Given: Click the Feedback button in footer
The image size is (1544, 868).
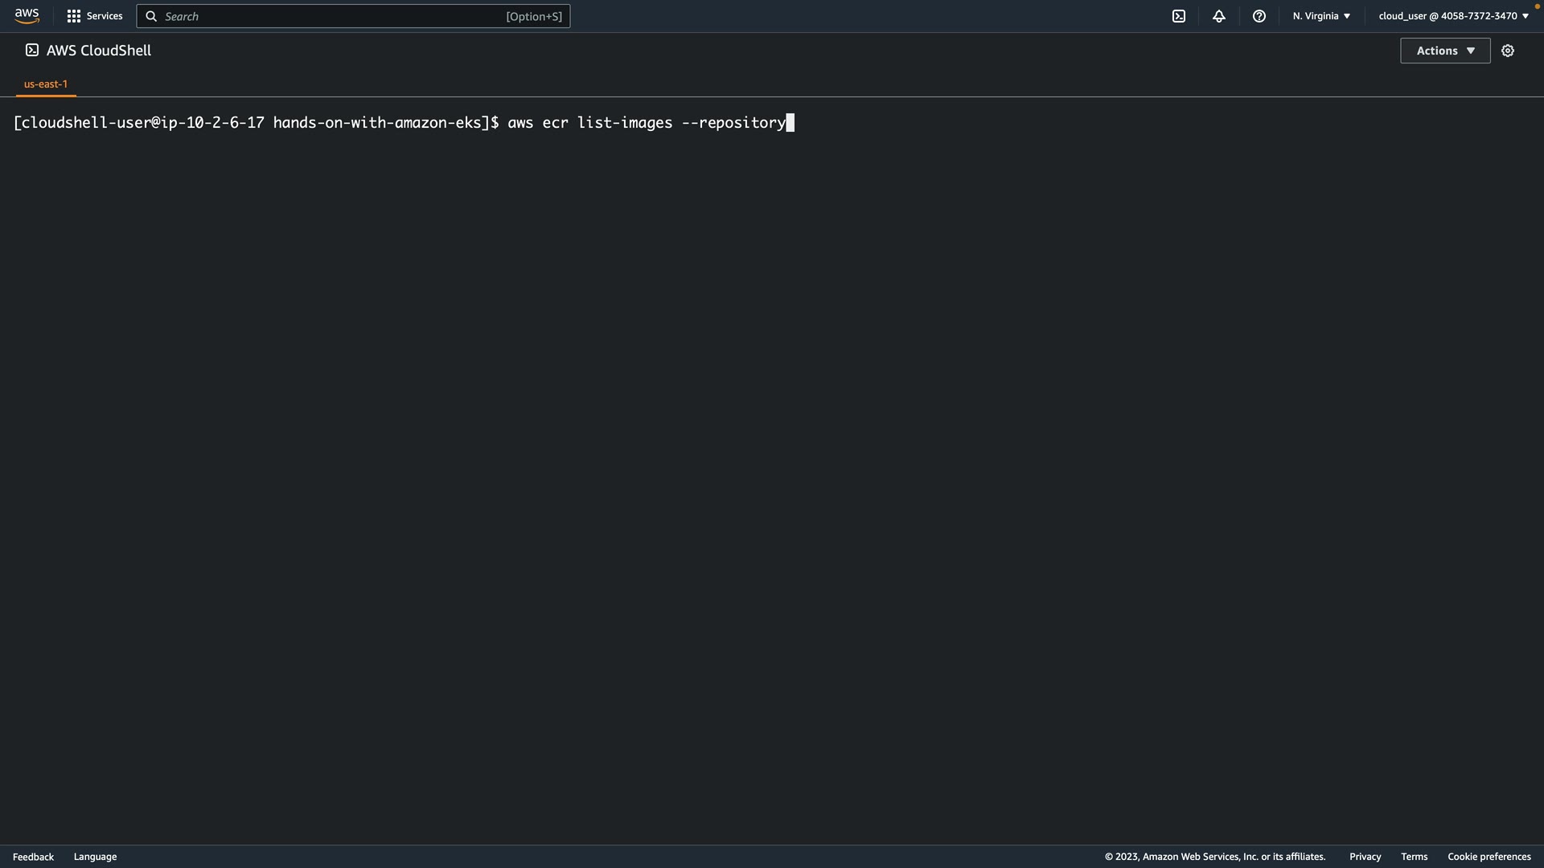Looking at the screenshot, I should 33,857.
